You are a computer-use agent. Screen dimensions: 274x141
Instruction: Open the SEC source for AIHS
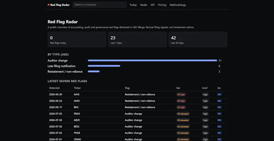click(220, 94)
